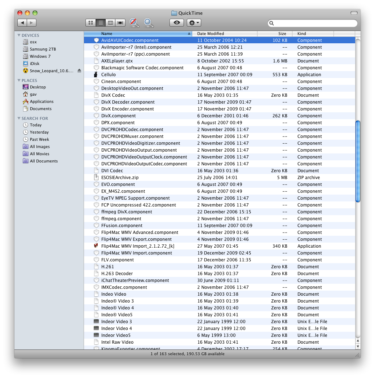375x378 pixels.
Task: Select Indeo® Video 4 document
Action: pos(118,308)
